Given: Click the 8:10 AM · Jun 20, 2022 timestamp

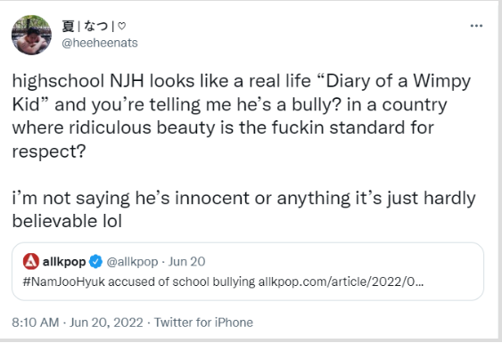Looking at the screenshot, I should 78,323.
